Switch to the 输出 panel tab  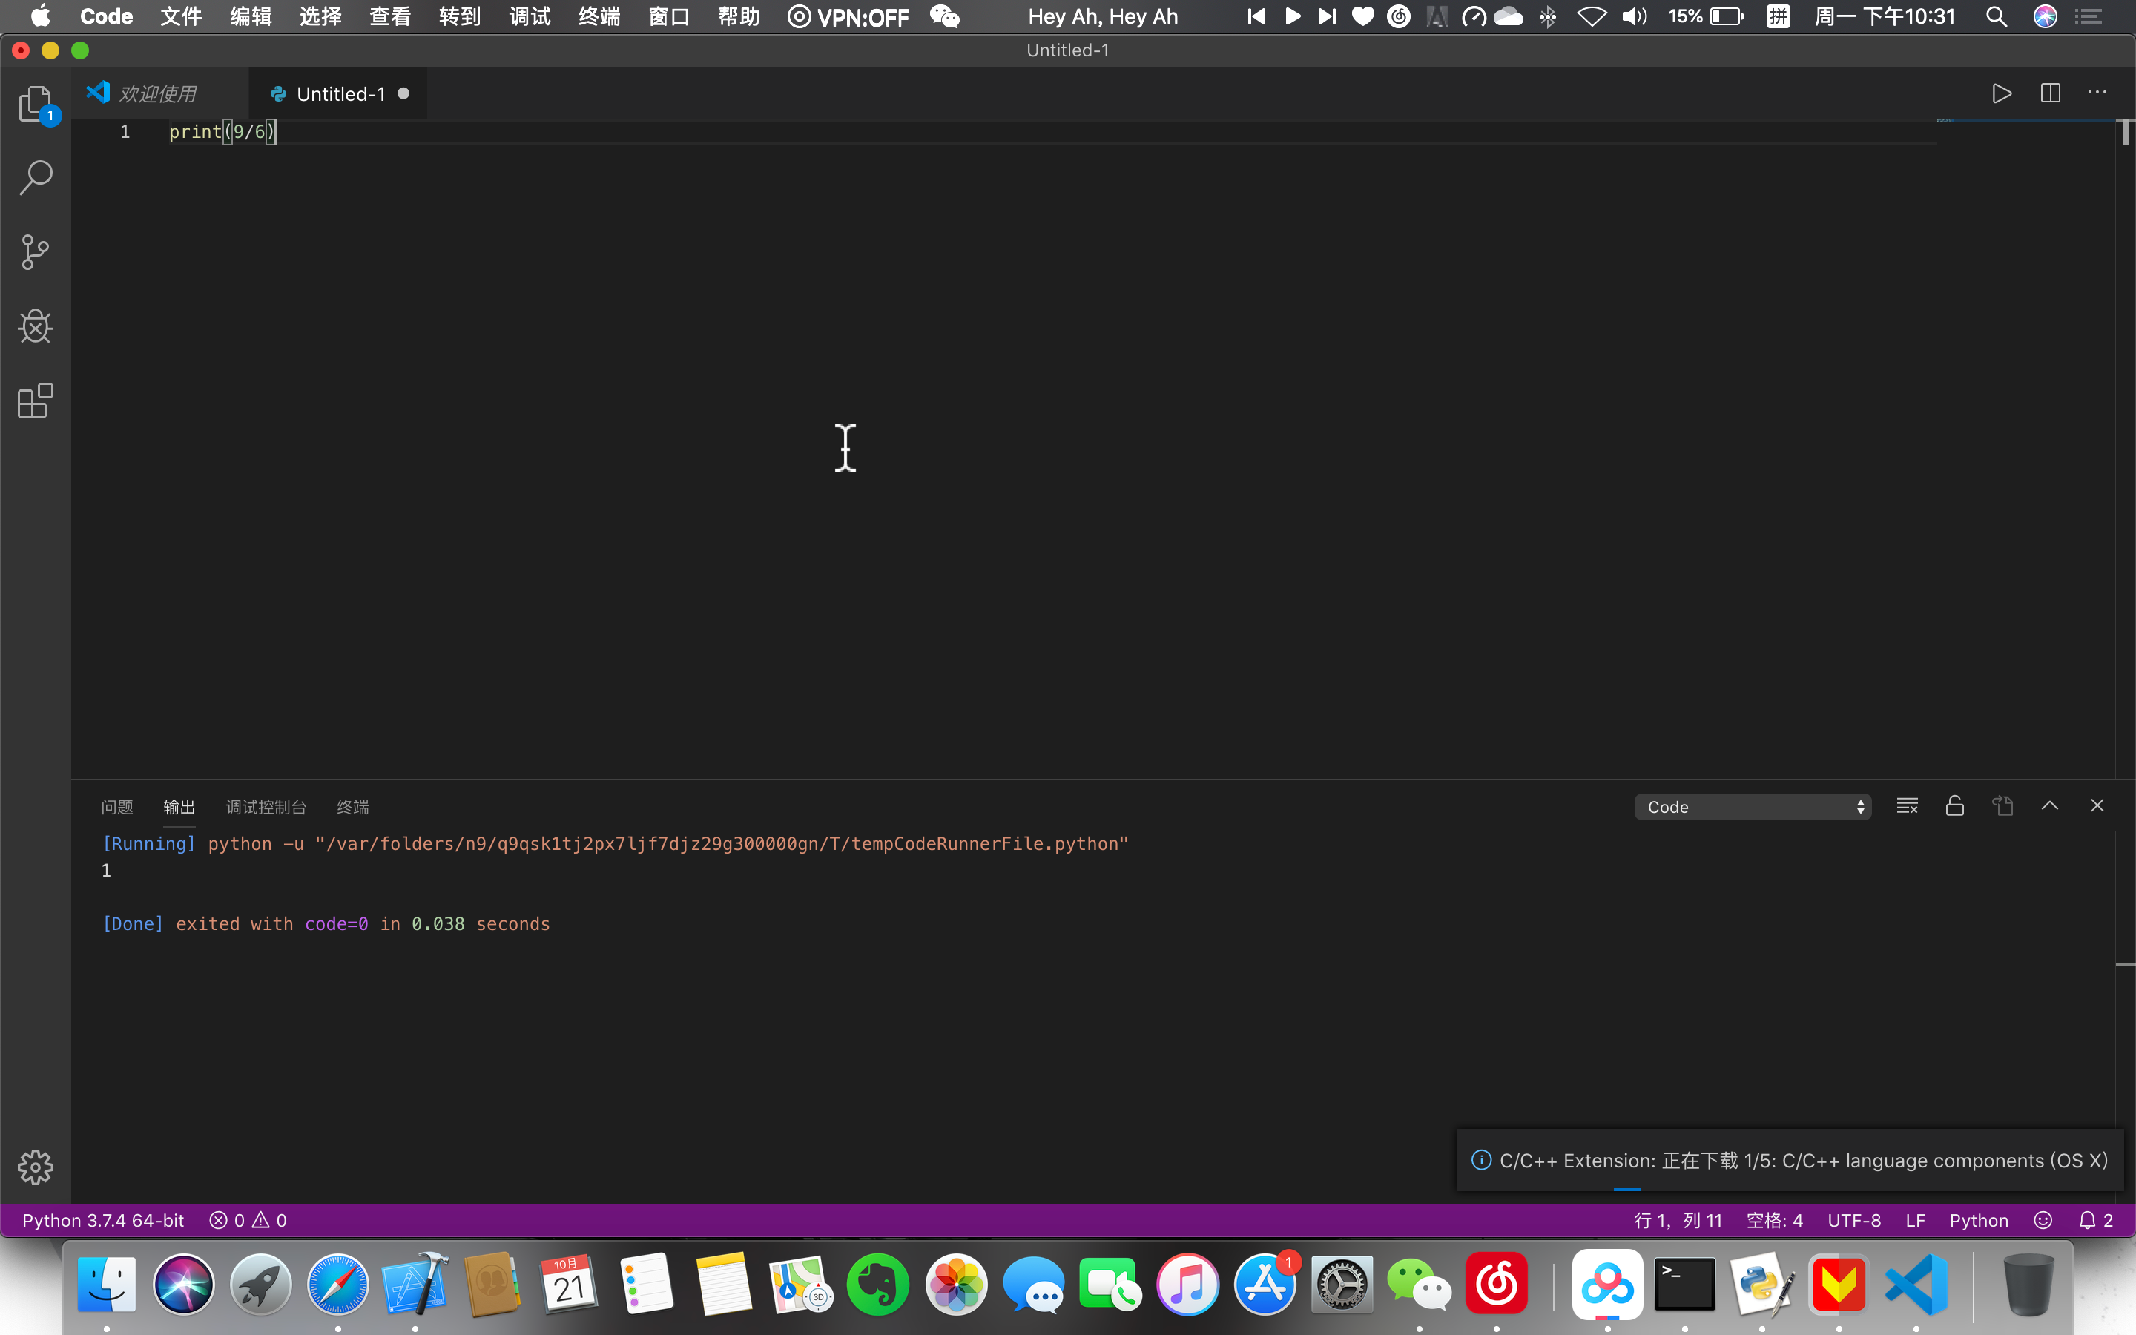click(179, 807)
